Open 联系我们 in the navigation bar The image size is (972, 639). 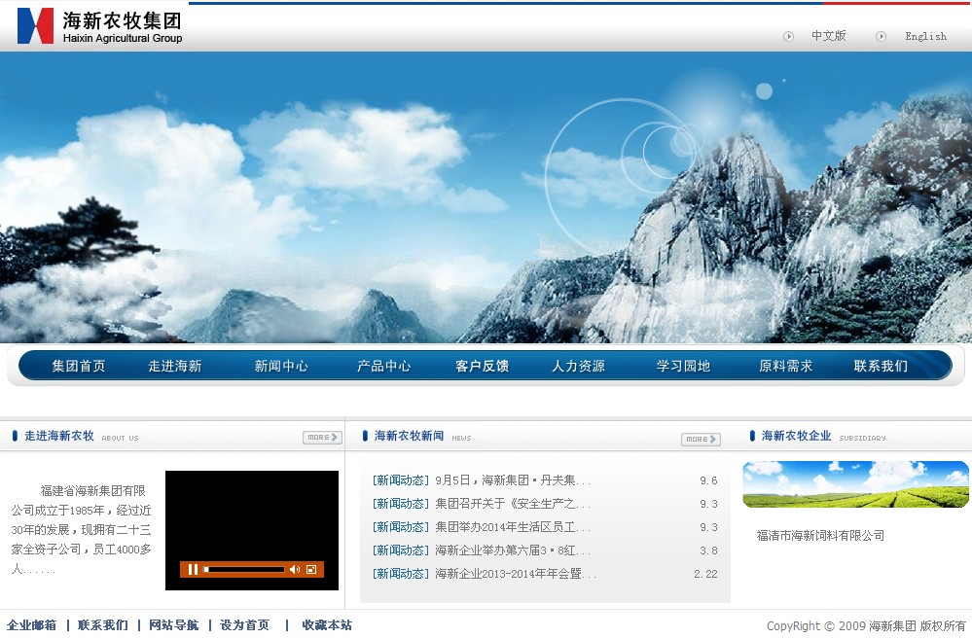pyautogui.click(x=881, y=366)
